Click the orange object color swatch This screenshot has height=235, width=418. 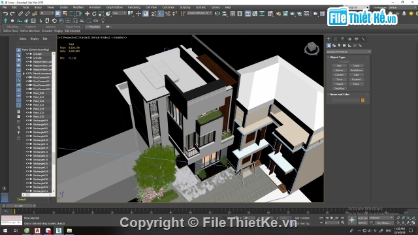click(x=362, y=100)
